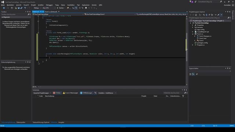Collapse the Allgemein group in Toolbox
Viewport: 235px width, 132px height.
click(2, 17)
